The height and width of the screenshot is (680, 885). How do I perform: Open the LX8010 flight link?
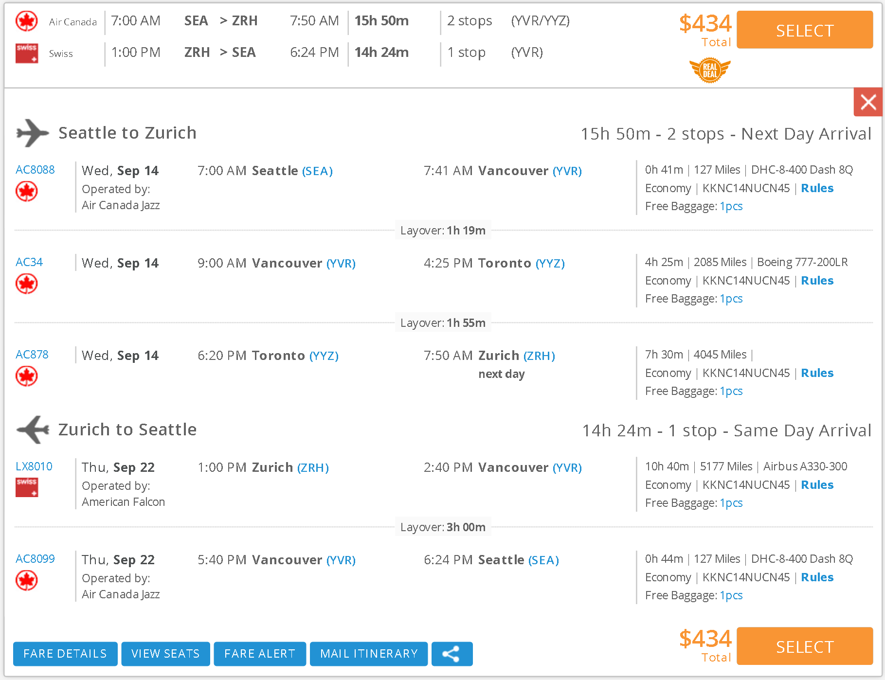(x=34, y=466)
